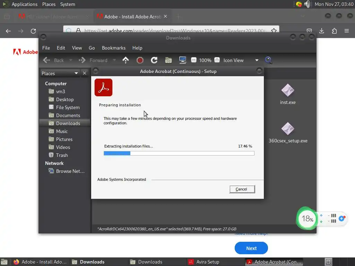Go up to parent folder

click(125, 60)
